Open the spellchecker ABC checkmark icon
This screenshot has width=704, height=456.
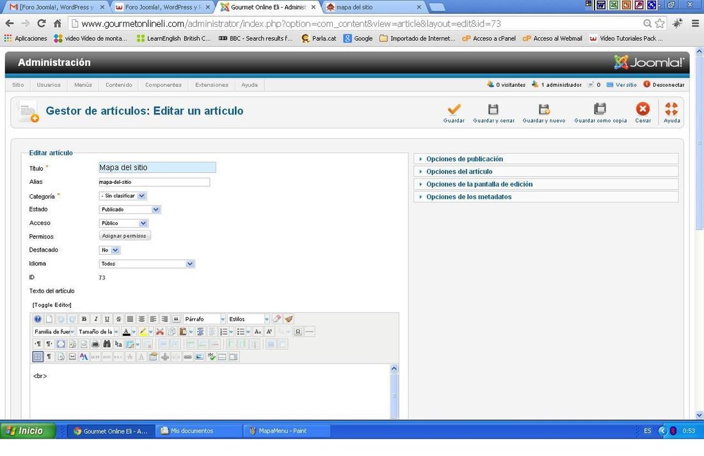point(211,356)
